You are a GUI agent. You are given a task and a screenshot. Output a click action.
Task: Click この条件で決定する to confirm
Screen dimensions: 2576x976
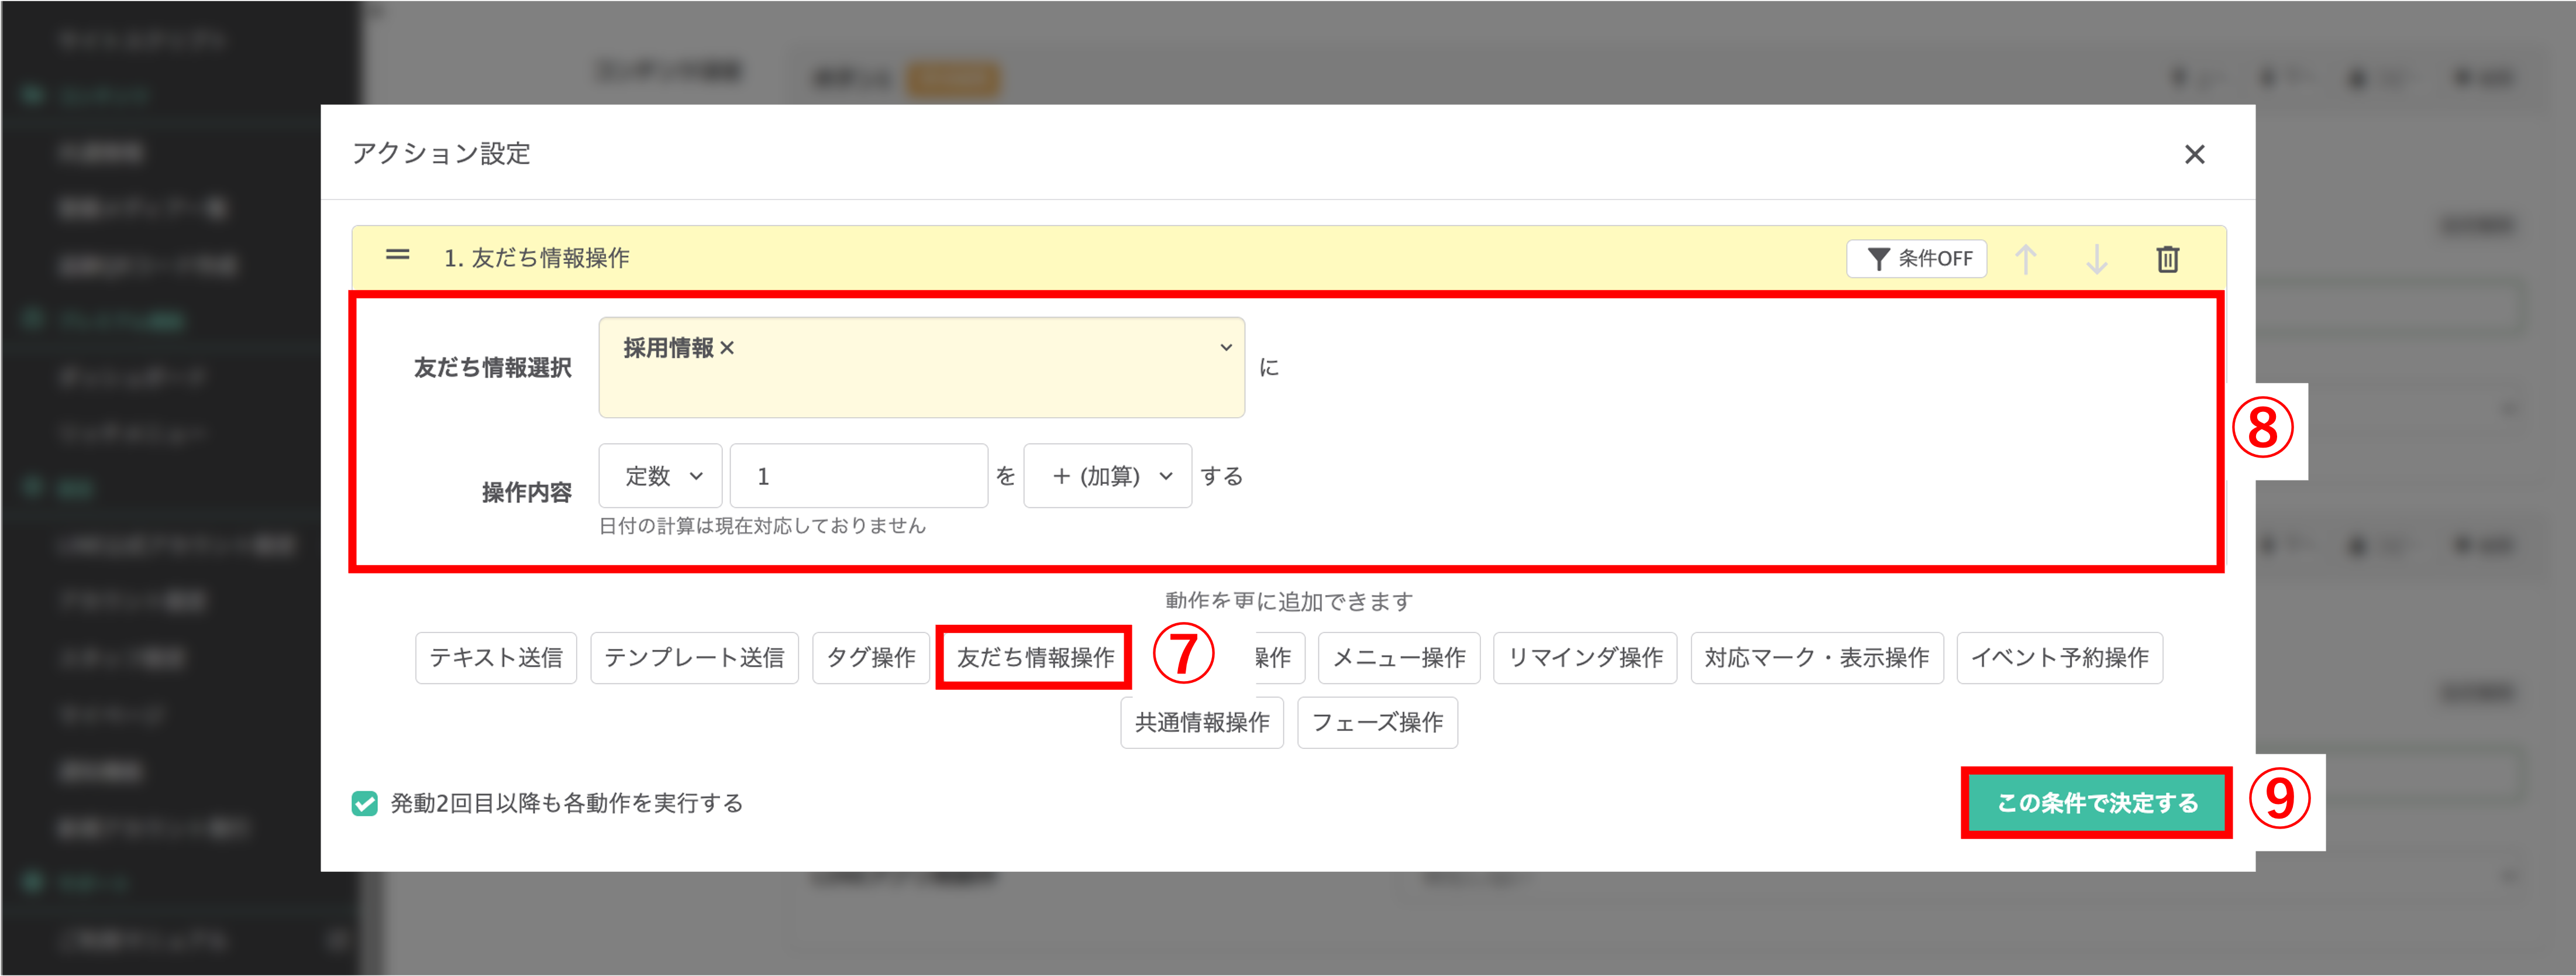(x=2096, y=803)
